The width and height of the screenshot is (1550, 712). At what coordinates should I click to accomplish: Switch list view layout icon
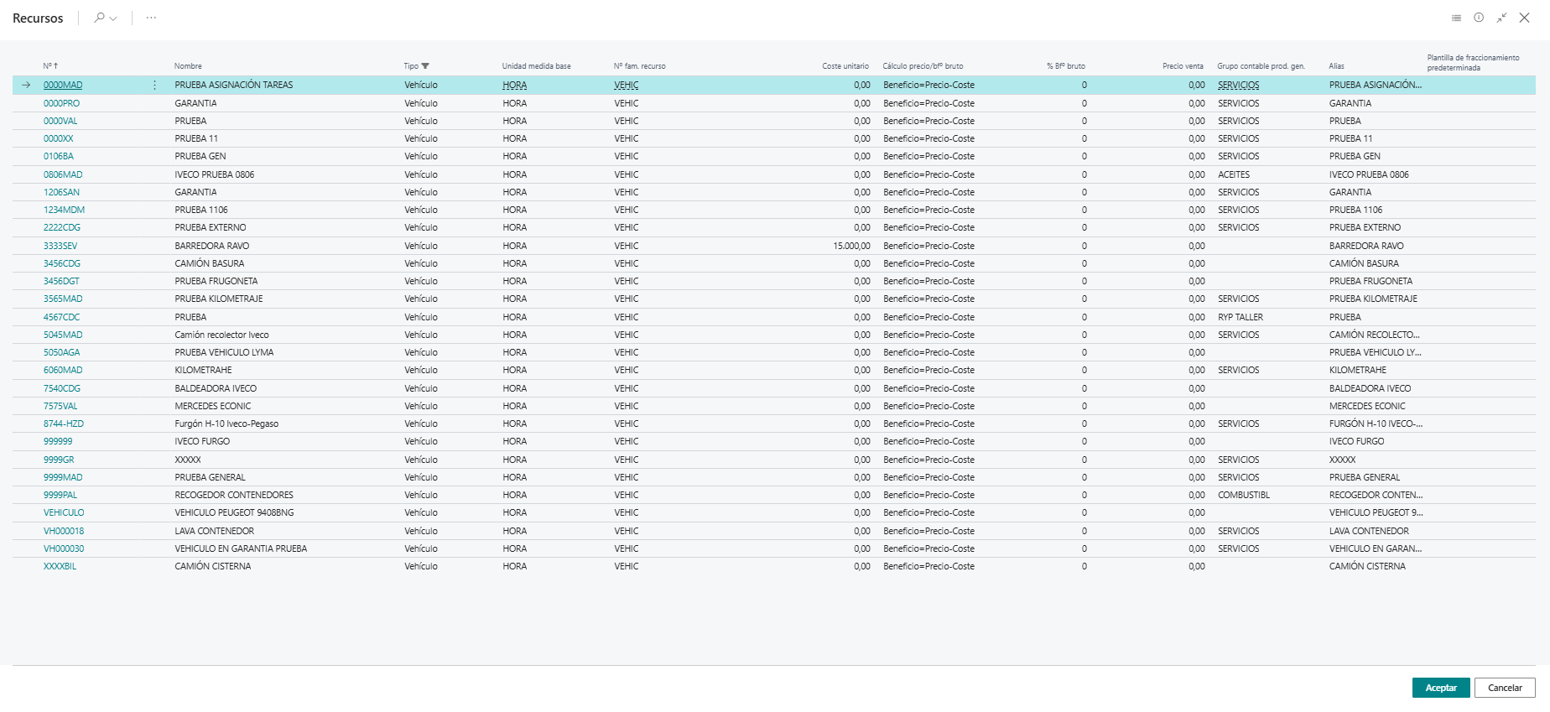[1456, 18]
